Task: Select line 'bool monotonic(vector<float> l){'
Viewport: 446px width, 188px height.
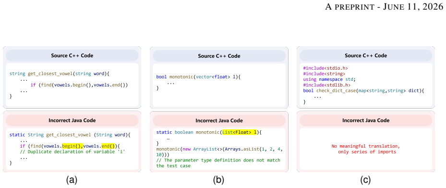Action: [x=199, y=77]
